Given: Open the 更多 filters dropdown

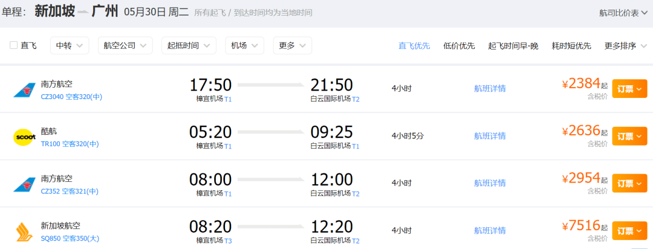Looking at the screenshot, I should (292, 45).
